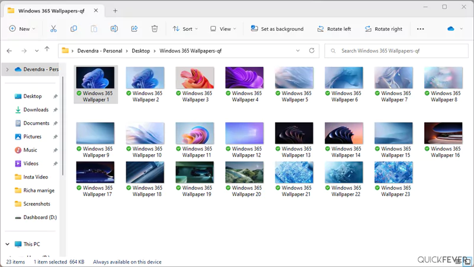Select Devendra - Personal in sidebar
This screenshot has height=267, width=474.
tap(36, 69)
